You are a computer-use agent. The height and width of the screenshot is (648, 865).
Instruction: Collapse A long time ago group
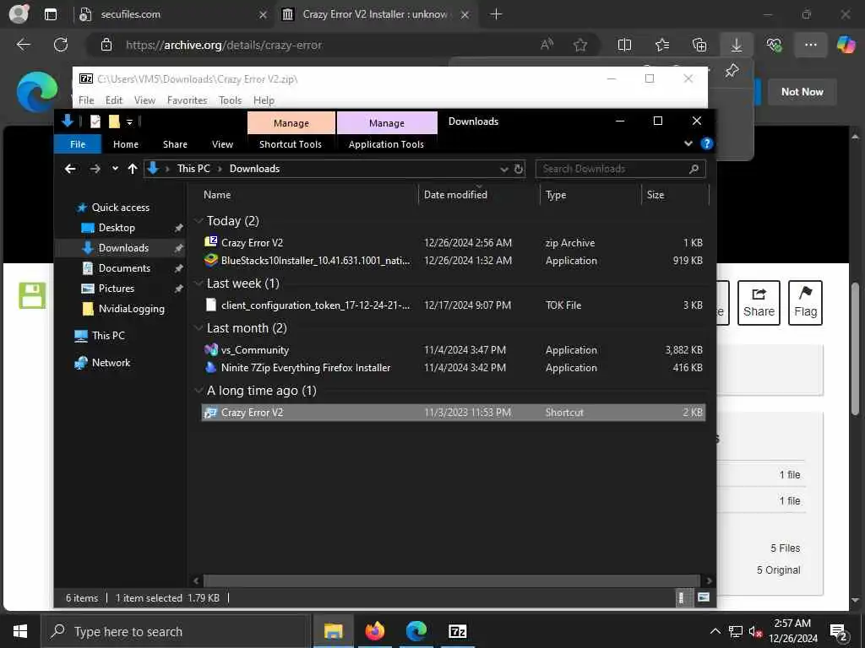tap(199, 391)
